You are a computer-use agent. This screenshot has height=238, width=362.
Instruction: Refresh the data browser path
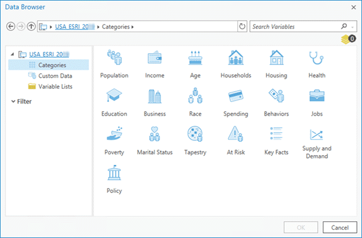[242, 27]
